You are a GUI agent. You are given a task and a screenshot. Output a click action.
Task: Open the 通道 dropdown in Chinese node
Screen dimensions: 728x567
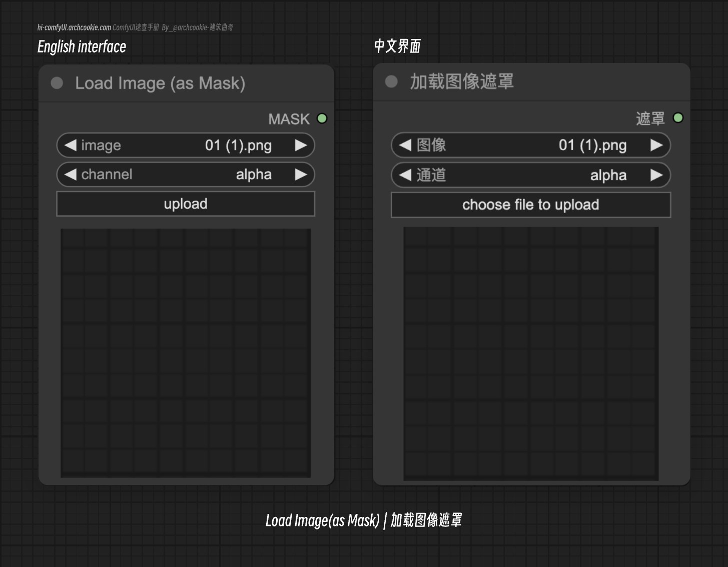tap(531, 175)
